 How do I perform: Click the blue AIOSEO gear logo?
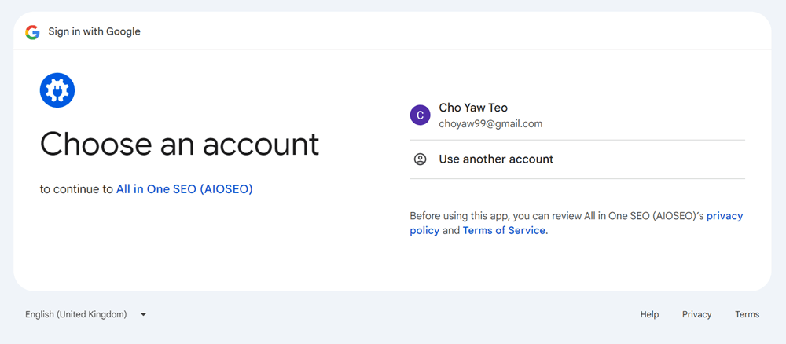tap(57, 90)
